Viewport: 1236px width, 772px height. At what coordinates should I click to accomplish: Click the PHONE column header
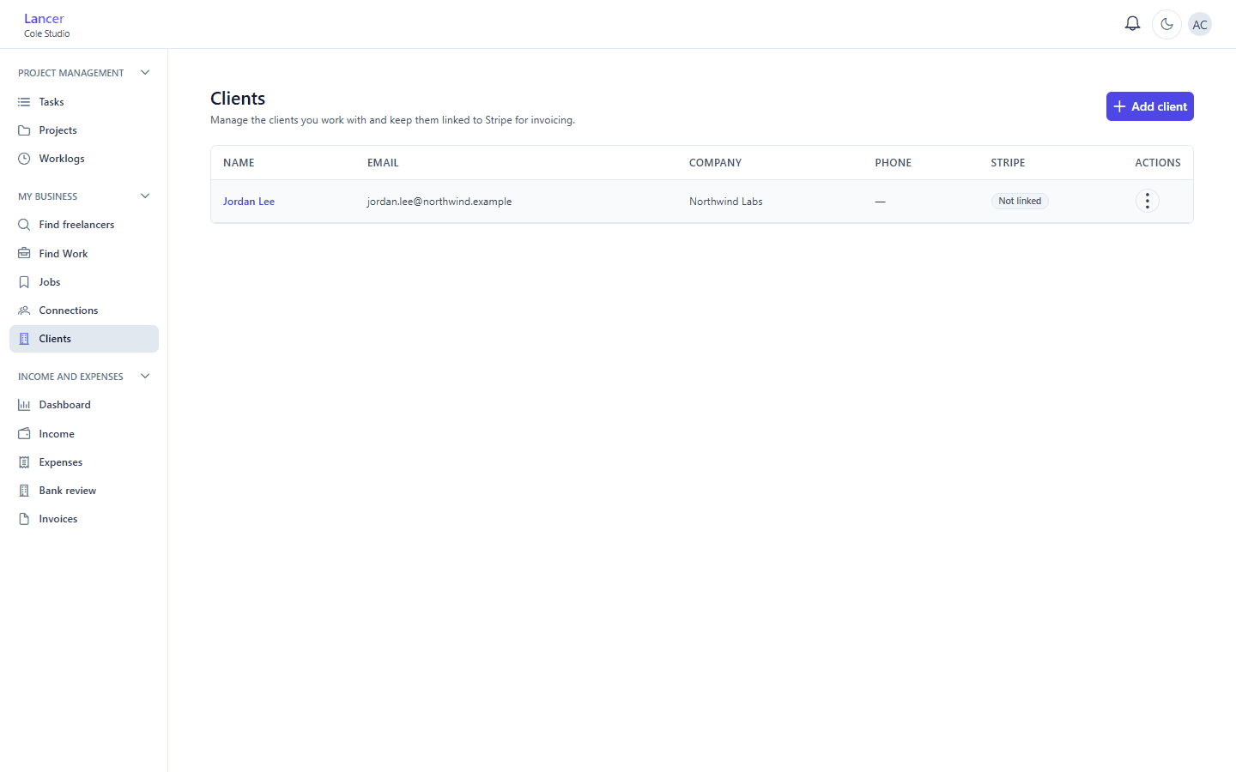click(x=894, y=163)
